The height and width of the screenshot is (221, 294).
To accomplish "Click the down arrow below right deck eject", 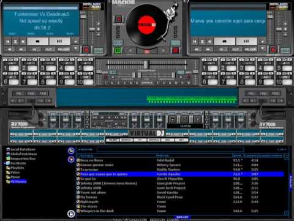I will [x=262, y=48].
